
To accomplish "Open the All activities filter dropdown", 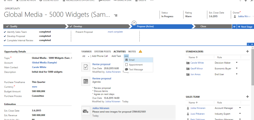I will 86,56.
